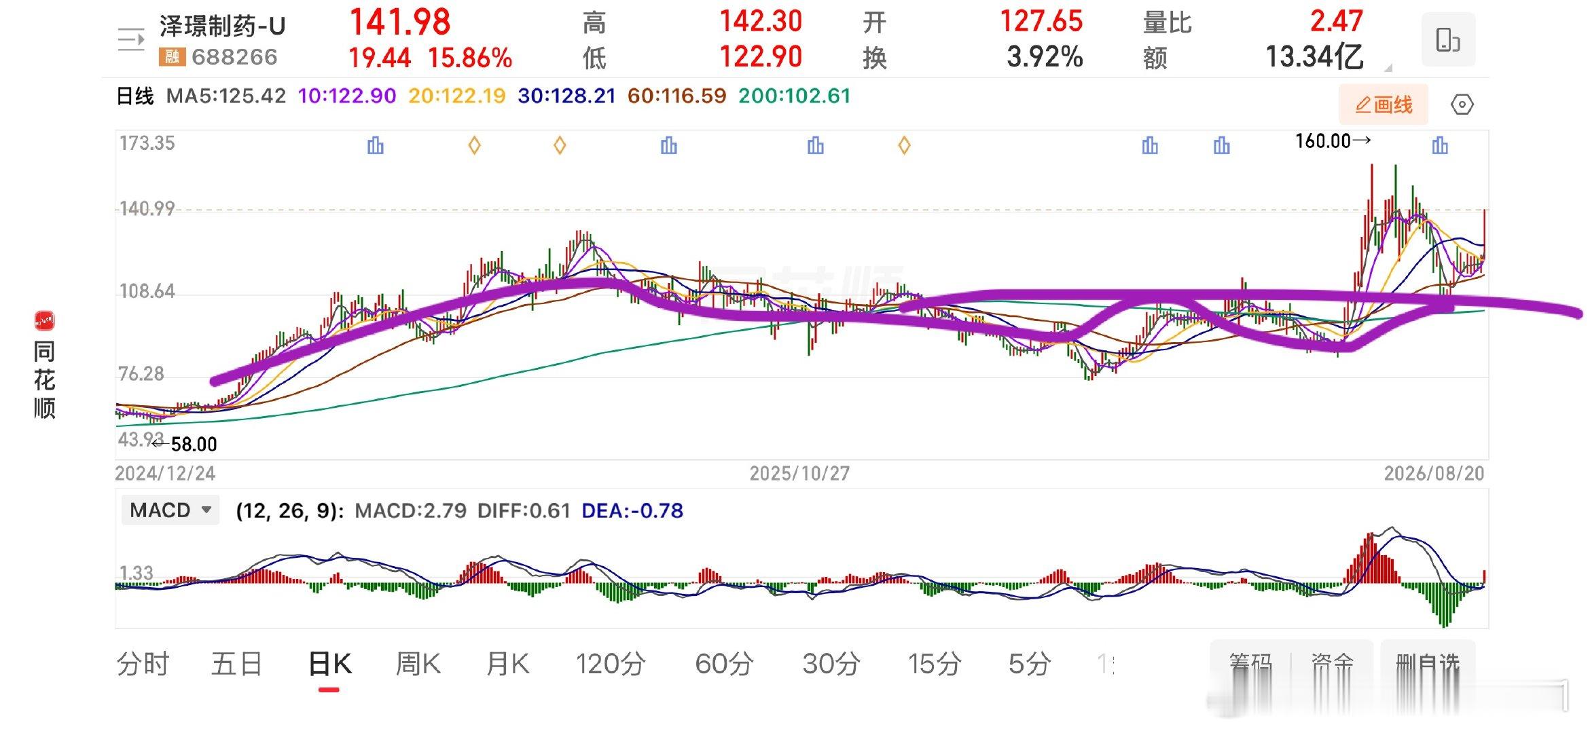Screen dimensions: 1590x733
Task: Tap the 140.99 price axis label
Action: tap(147, 208)
